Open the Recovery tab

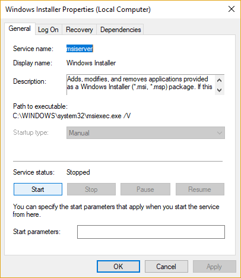(x=79, y=30)
